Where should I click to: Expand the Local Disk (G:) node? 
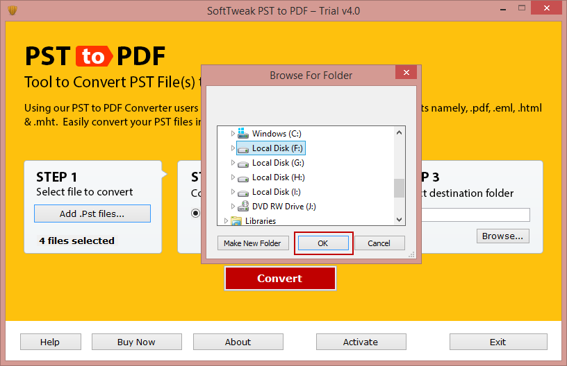(x=233, y=163)
